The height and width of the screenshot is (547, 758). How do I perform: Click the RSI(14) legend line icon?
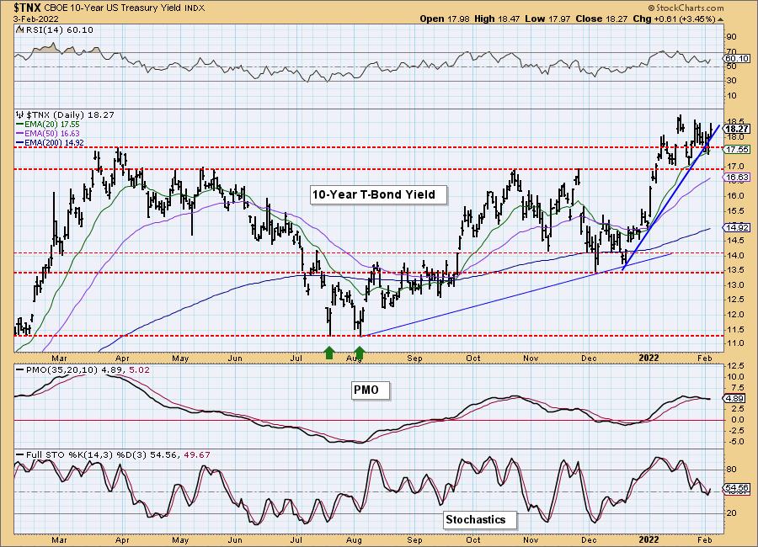pyautogui.click(x=19, y=29)
